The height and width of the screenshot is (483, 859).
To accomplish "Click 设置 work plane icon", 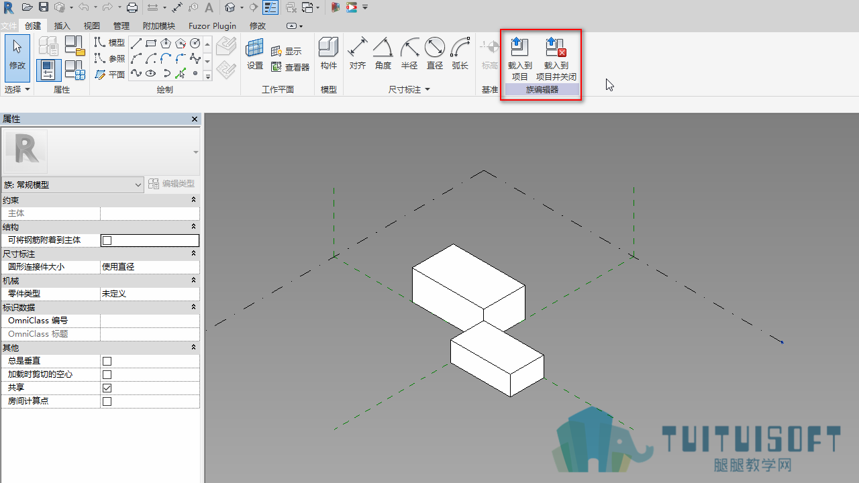I will click(x=255, y=54).
